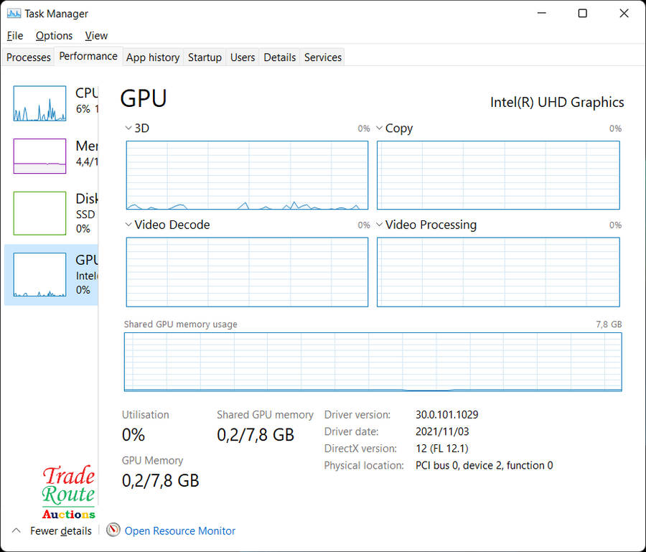Switch to the Processes tab
Image resolution: width=646 pixels, height=552 pixels.
(29, 57)
